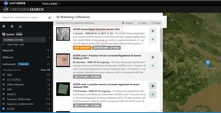Viewport: 221px width, 113px height.
Task: Click the AST_L1T V003 green scene thumbnail
Action: [x=63, y=89]
